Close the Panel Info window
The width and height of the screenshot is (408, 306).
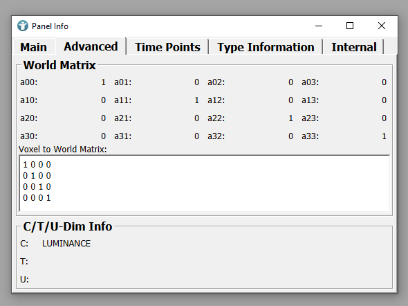click(382, 26)
